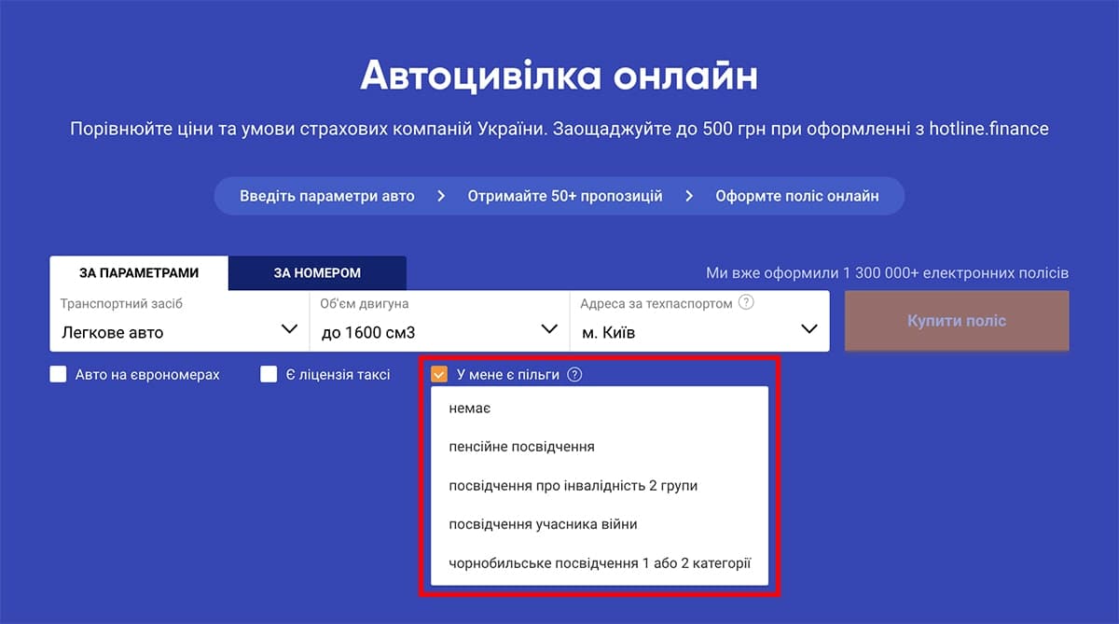Pick 'чорнобильське посвідчення 1 або 2 категорії'
Viewport: 1119px width, 624px height.
(600, 563)
